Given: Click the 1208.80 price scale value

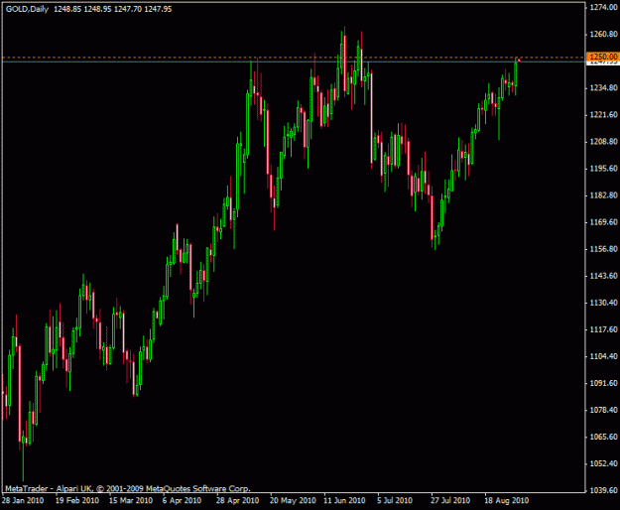Looking at the screenshot, I should click(x=603, y=142).
